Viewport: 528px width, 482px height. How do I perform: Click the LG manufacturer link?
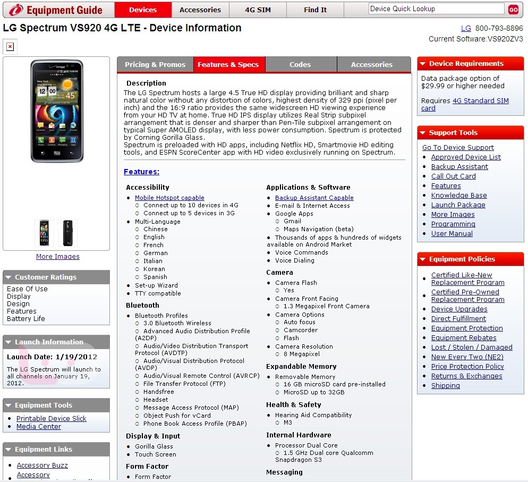[x=466, y=29]
